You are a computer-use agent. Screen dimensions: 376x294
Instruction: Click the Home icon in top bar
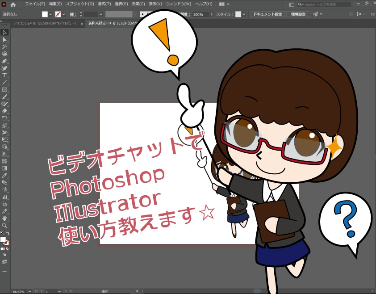click(x=13, y=4)
